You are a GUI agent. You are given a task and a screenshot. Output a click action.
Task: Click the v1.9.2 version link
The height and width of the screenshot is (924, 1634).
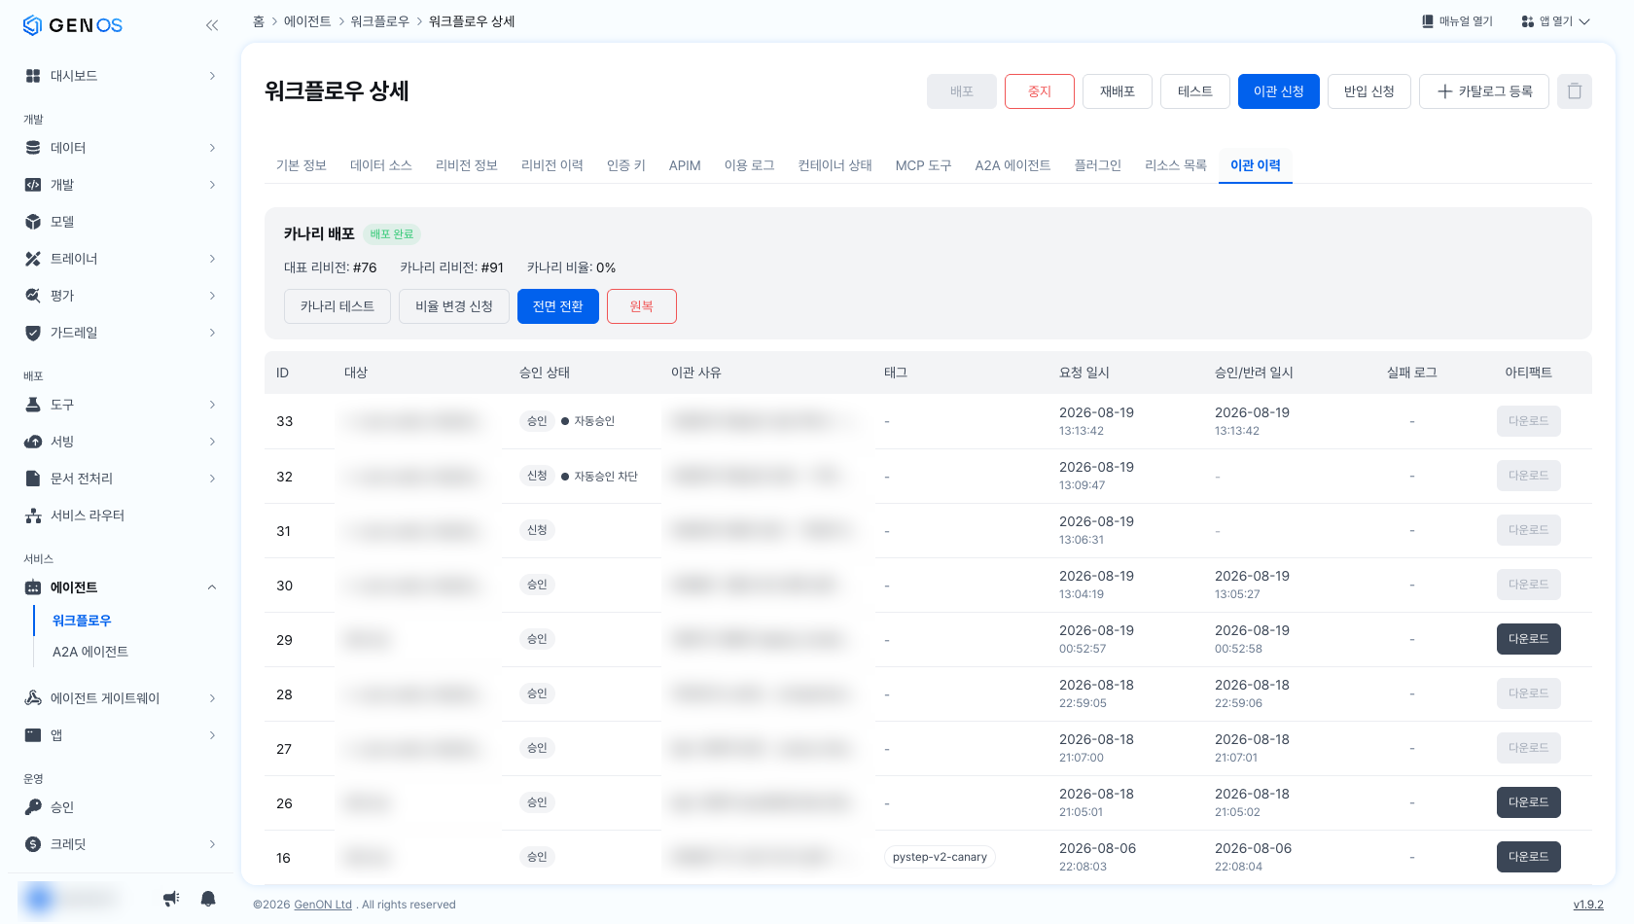coord(1588,905)
